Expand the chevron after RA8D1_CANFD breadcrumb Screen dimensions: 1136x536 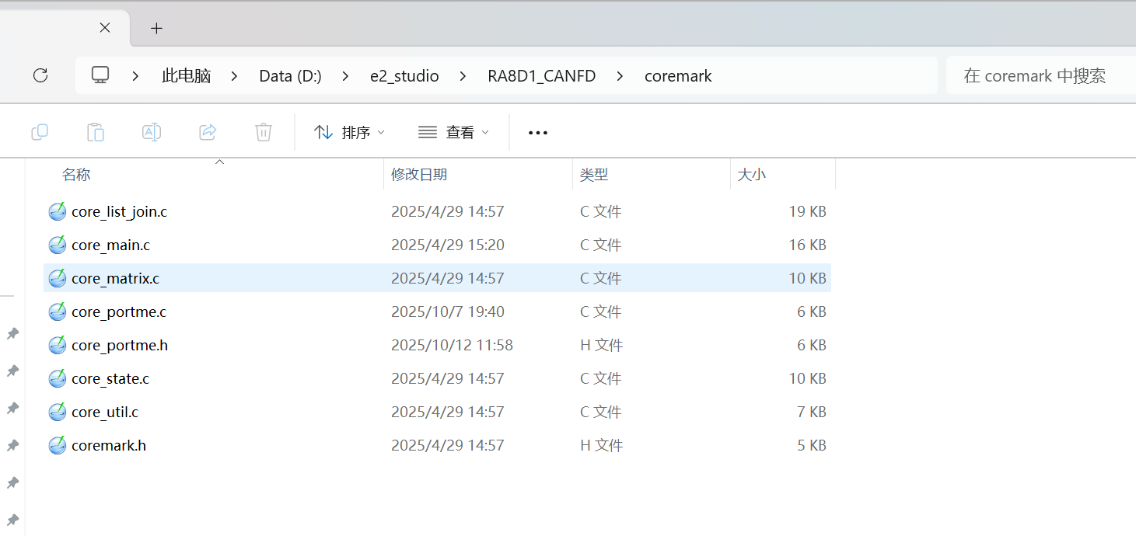620,76
